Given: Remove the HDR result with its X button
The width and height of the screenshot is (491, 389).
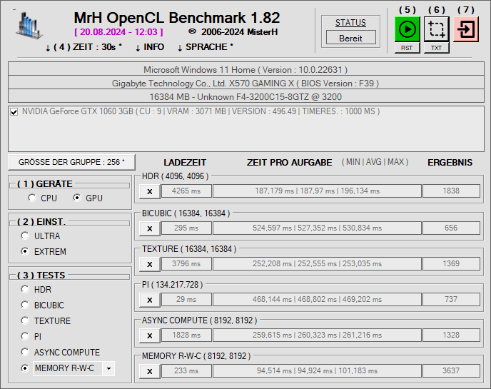Looking at the screenshot, I should point(150,191).
